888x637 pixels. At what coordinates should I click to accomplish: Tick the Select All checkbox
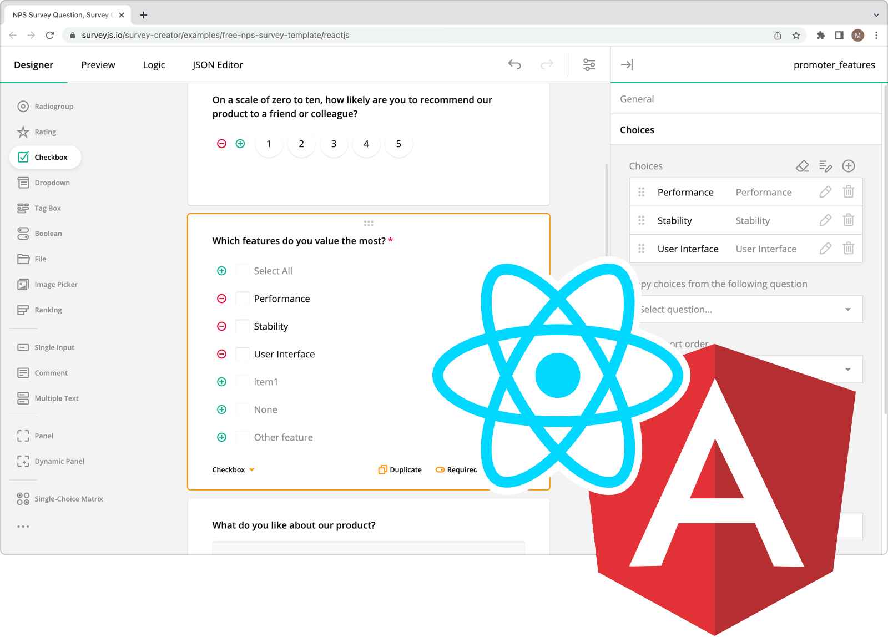point(243,271)
